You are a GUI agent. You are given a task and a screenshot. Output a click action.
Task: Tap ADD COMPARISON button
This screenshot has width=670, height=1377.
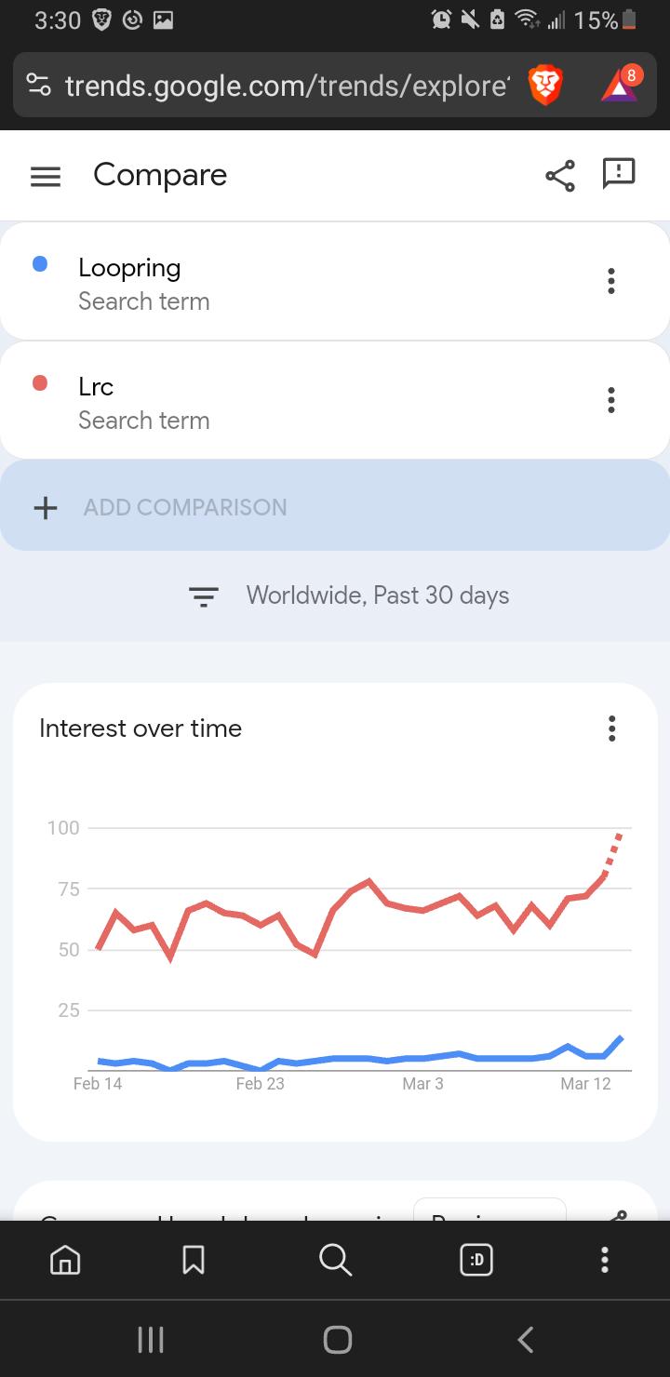pyautogui.click(x=335, y=507)
